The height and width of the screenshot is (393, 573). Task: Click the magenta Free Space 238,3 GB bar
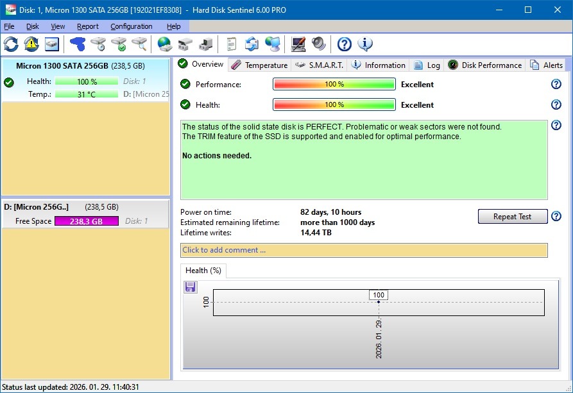tap(87, 221)
